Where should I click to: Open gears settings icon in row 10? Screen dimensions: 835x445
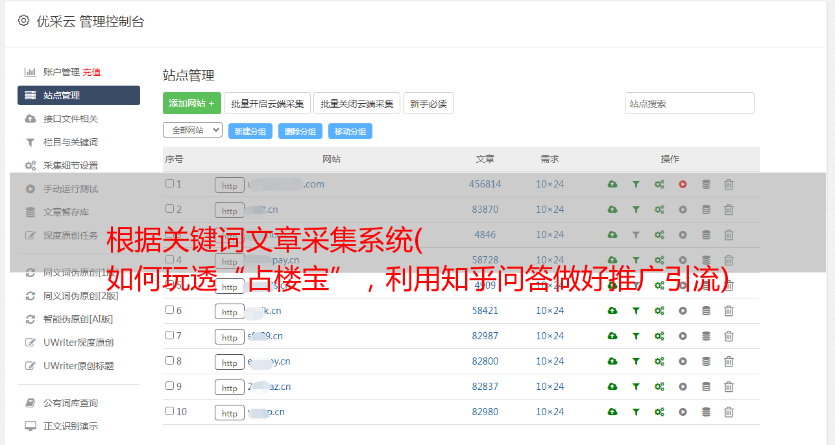tap(659, 412)
